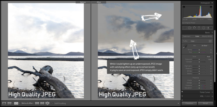
Task: Toggle shadow clipping indicator in histogram
Action: [183, 7]
